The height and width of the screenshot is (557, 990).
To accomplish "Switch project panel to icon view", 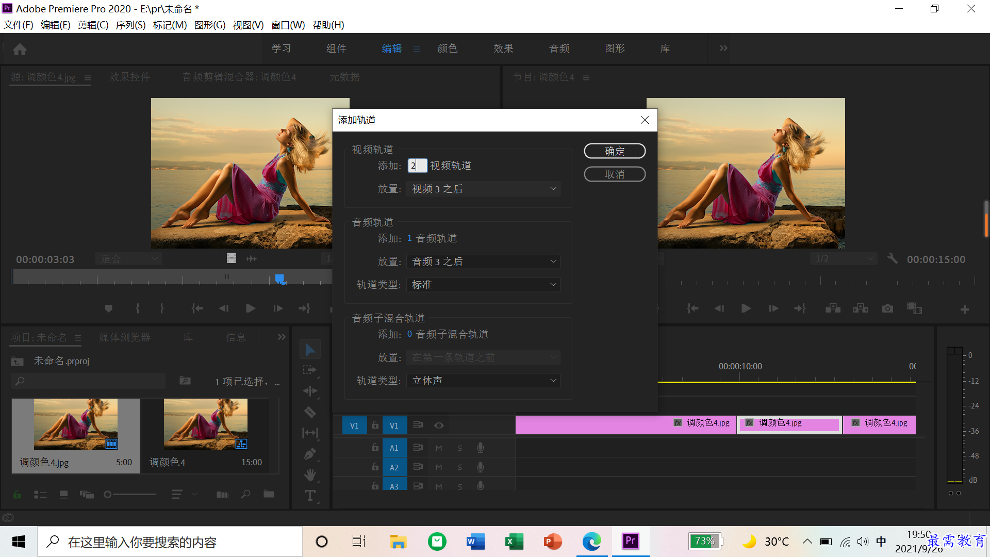I will (63, 495).
